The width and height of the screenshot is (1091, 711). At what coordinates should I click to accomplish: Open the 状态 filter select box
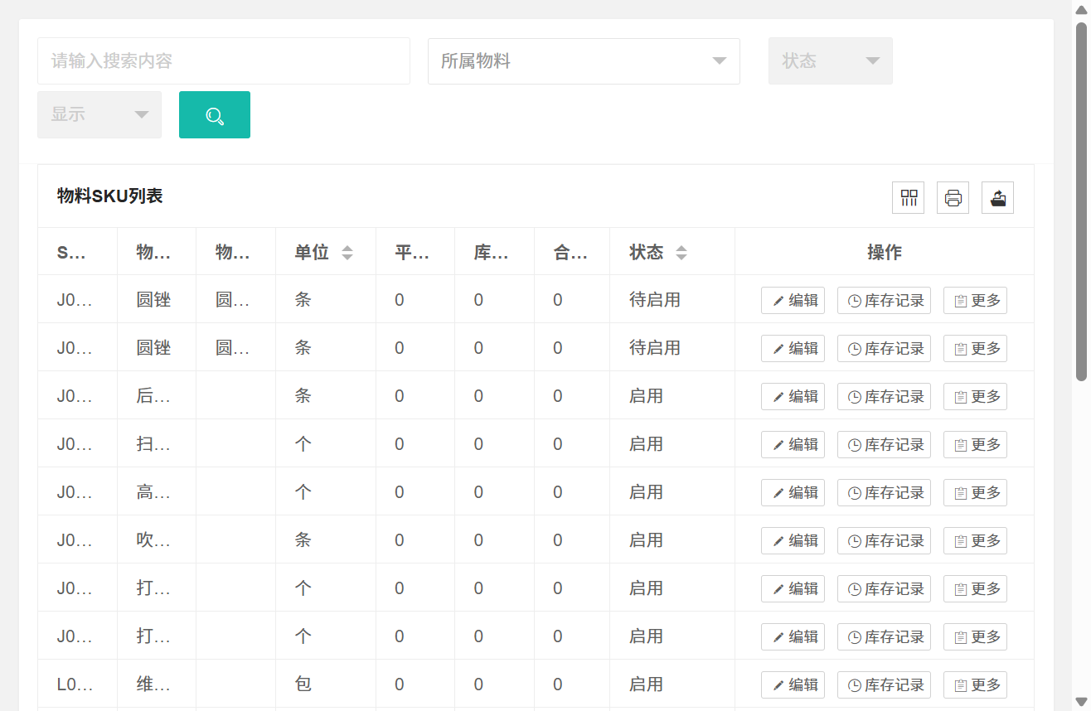click(x=831, y=60)
